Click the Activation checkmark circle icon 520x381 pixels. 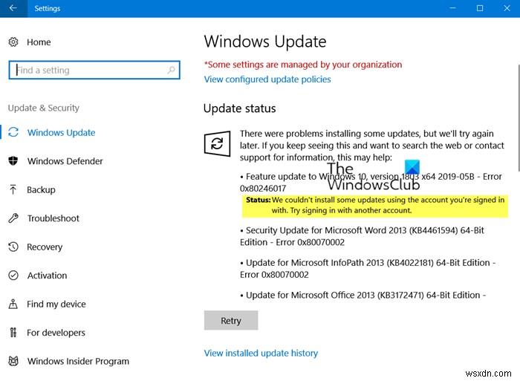13,276
